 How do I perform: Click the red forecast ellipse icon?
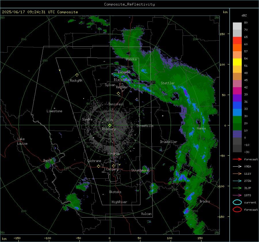tap(237, 209)
